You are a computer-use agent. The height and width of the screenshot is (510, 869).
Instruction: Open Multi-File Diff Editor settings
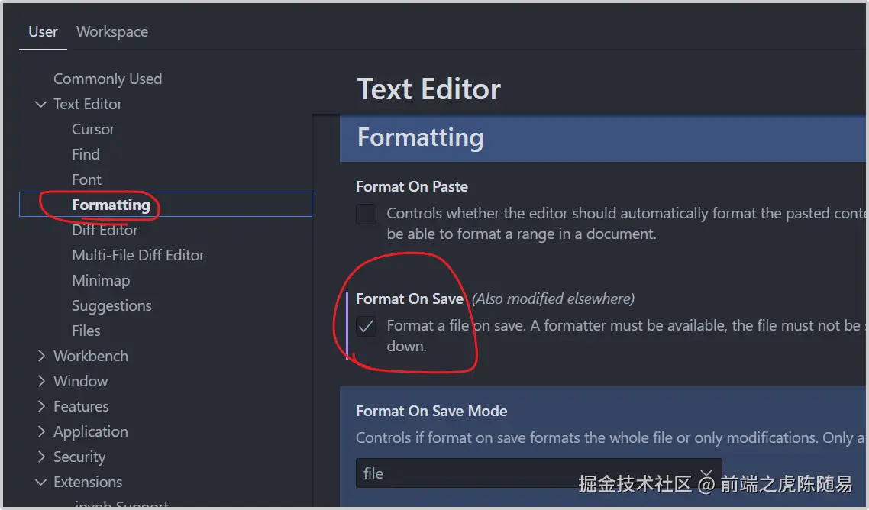point(137,255)
